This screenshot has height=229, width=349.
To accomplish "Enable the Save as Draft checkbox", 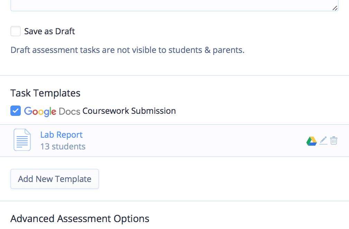I will tap(16, 31).
